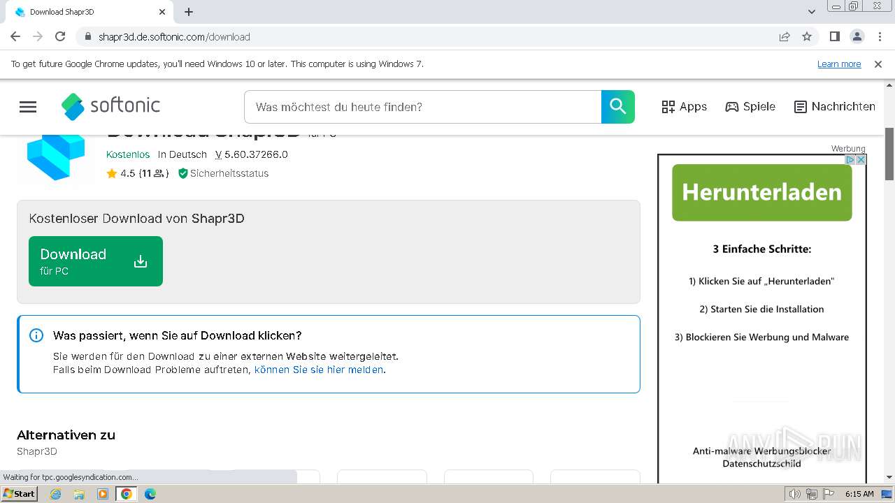The width and height of the screenshot is (895, 503).
Task: Click the 'Kostenlos' label
Action: click(x=128, y=154)
